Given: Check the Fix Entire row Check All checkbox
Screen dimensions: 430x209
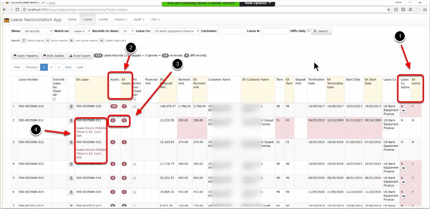Looking at the screenshot, I should point(135,99).
